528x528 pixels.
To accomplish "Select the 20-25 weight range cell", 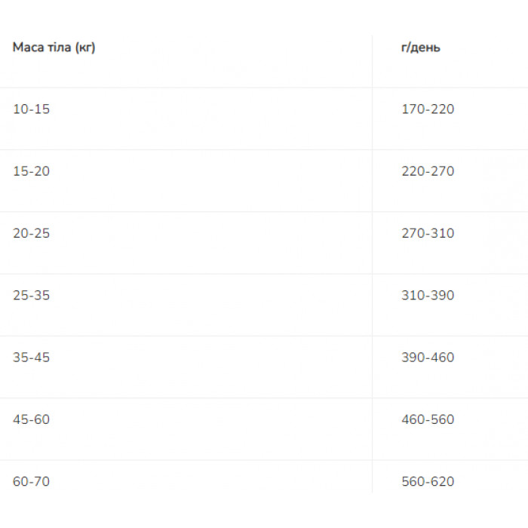I will [x=32, y=233].
